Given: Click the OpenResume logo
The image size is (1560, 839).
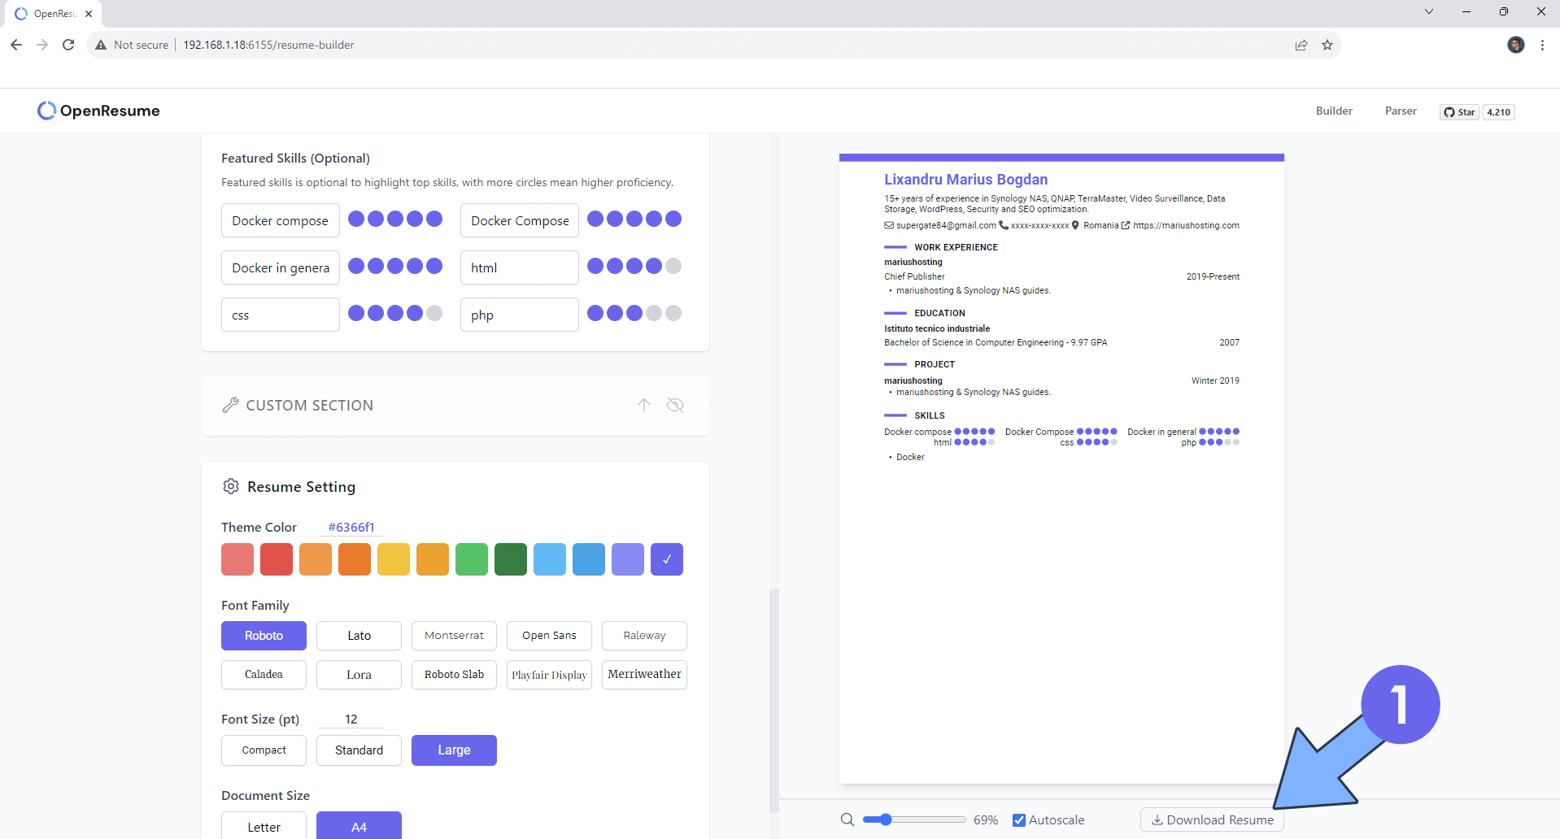Looking at the screenshot, I should [x=98, y=111].
